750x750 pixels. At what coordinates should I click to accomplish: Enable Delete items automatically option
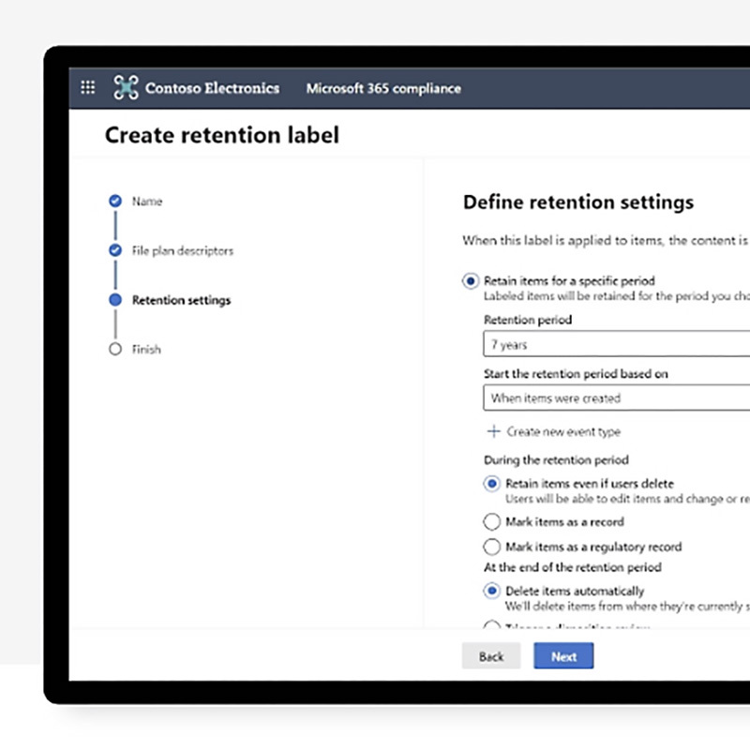pyautogui.click(x=491, y=591)
